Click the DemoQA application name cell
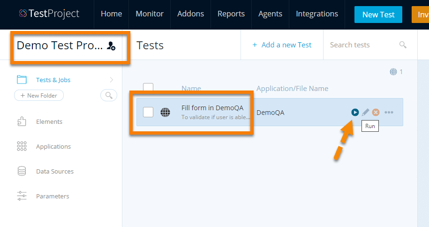429x227 pixels. click(x=271, y=113)
